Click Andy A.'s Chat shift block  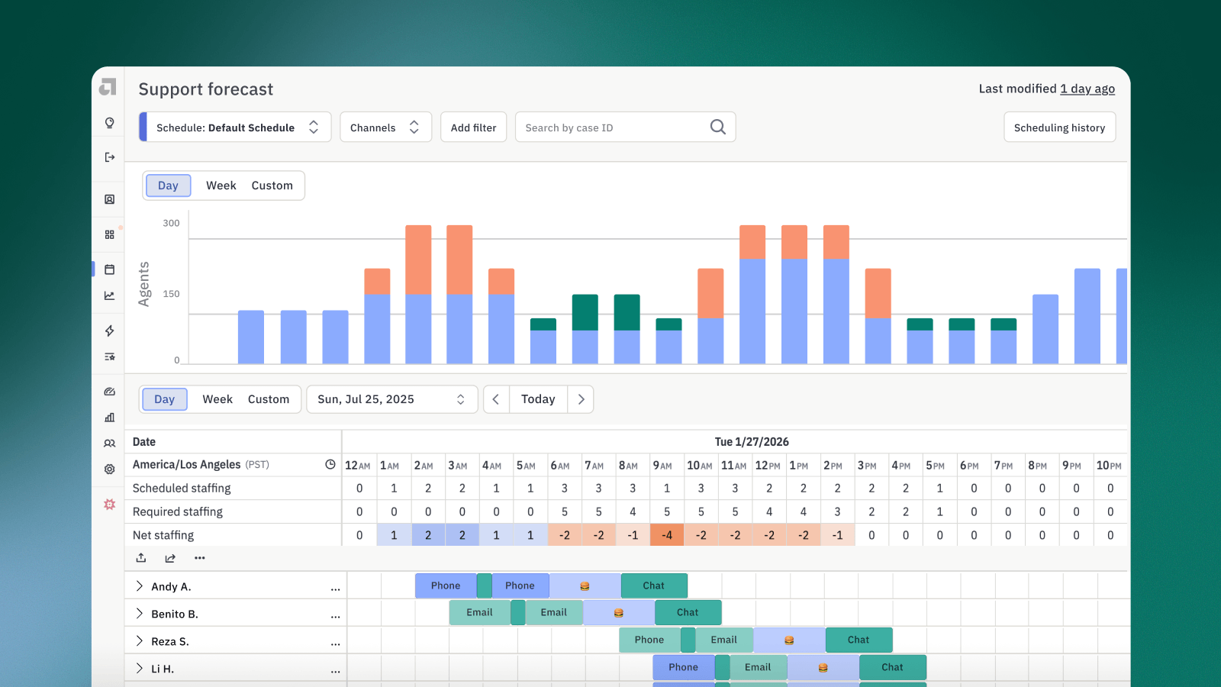coord(654,585)
